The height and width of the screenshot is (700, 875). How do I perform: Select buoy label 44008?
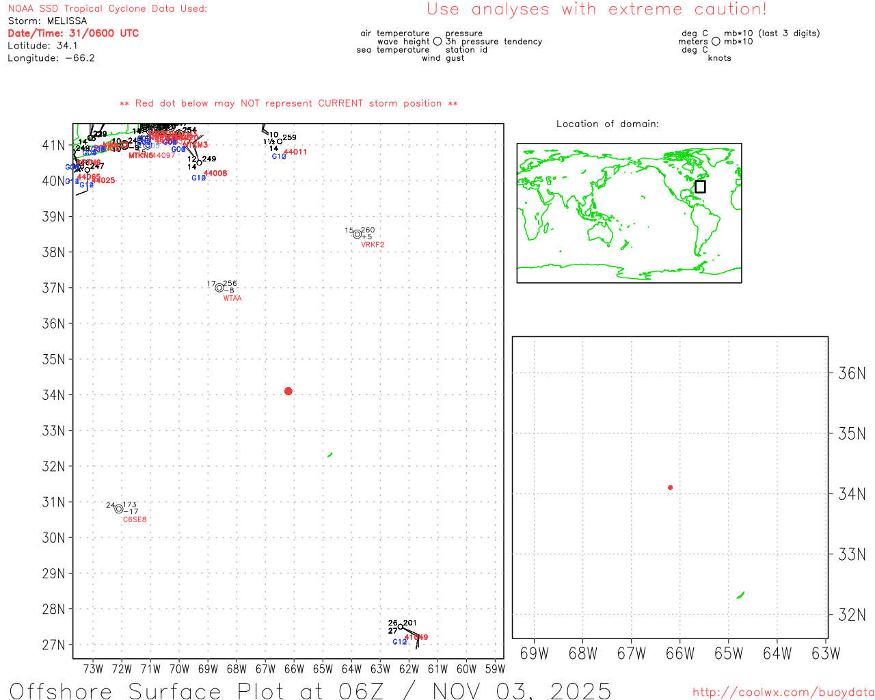pos(215,174)
